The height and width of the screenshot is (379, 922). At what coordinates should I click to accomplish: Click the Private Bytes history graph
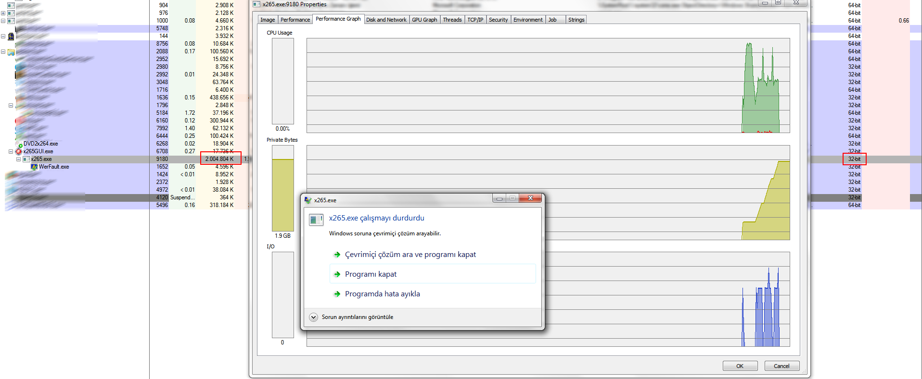(x=548, y=193)
